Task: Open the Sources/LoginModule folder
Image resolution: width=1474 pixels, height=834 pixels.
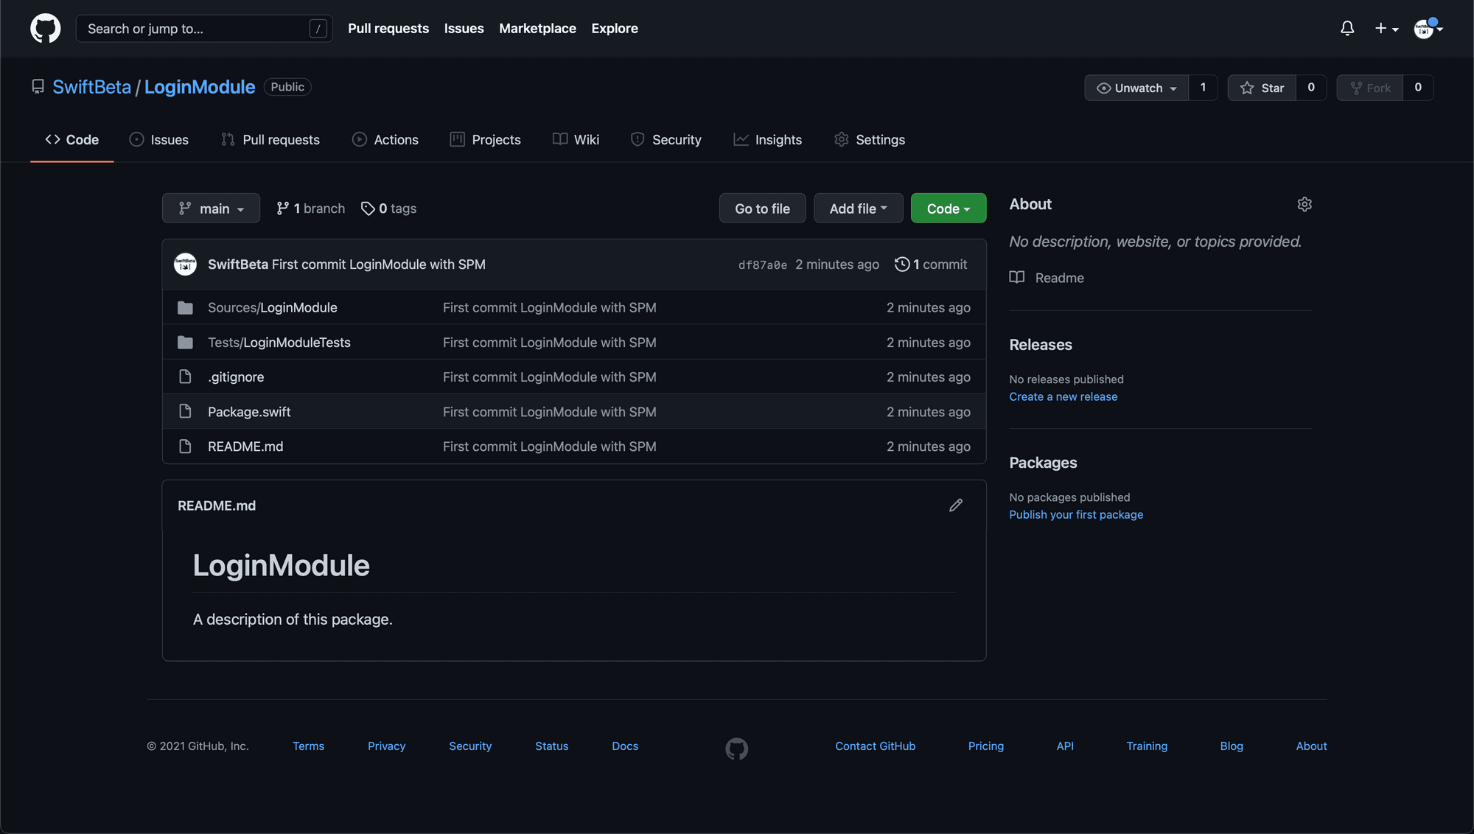Action: click(x=272, y=307)
